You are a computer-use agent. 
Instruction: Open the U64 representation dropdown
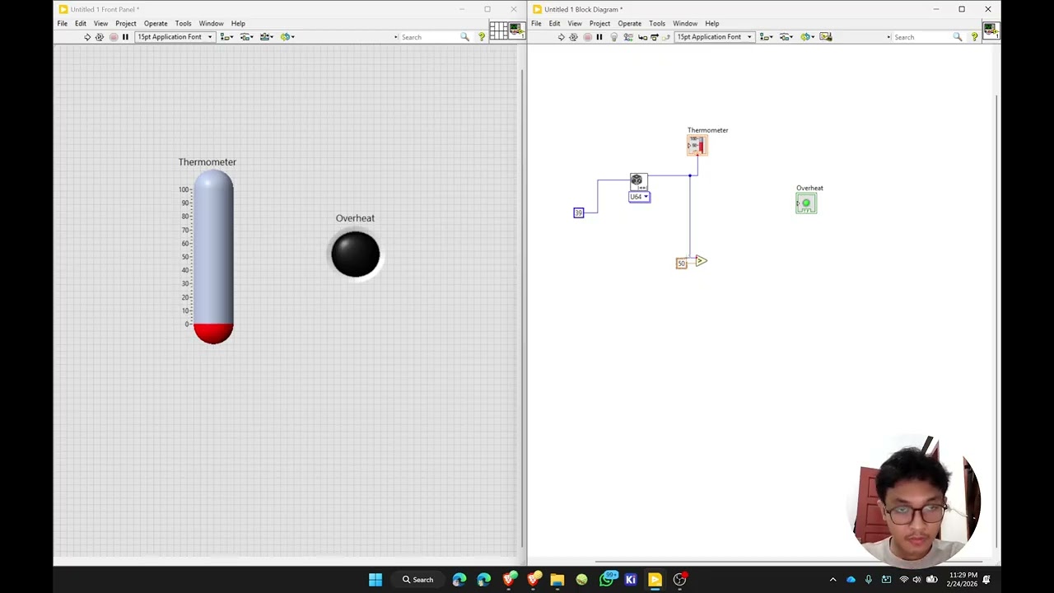(640, 197)
